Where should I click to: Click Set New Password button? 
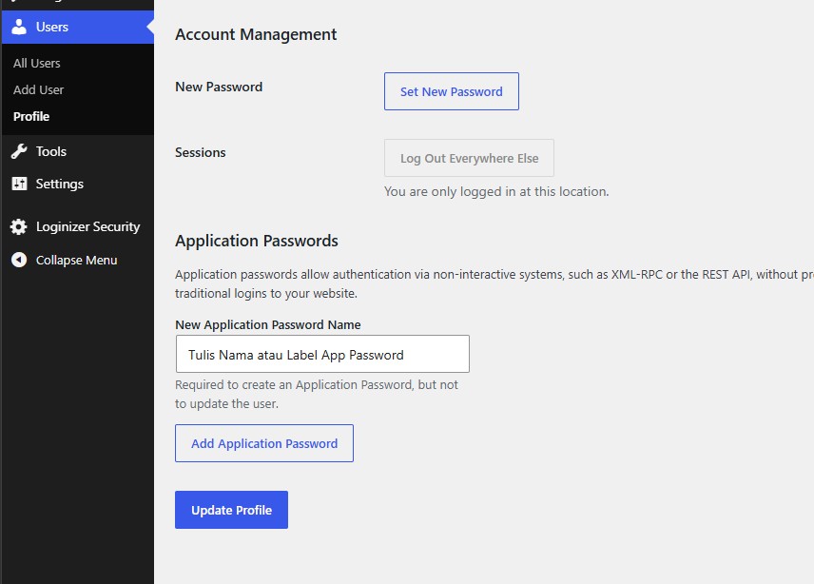tap(452, 91)
